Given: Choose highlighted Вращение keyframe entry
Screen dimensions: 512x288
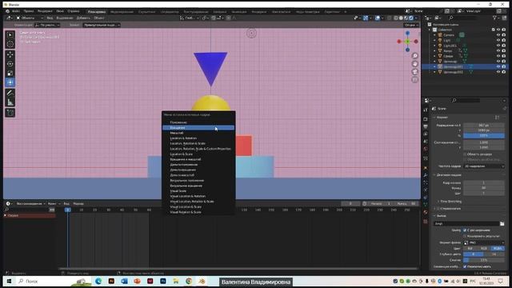Looking at the screenshot, I should [198, 128].
